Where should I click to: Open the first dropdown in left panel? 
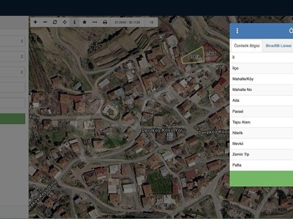(x=12, y=41)
